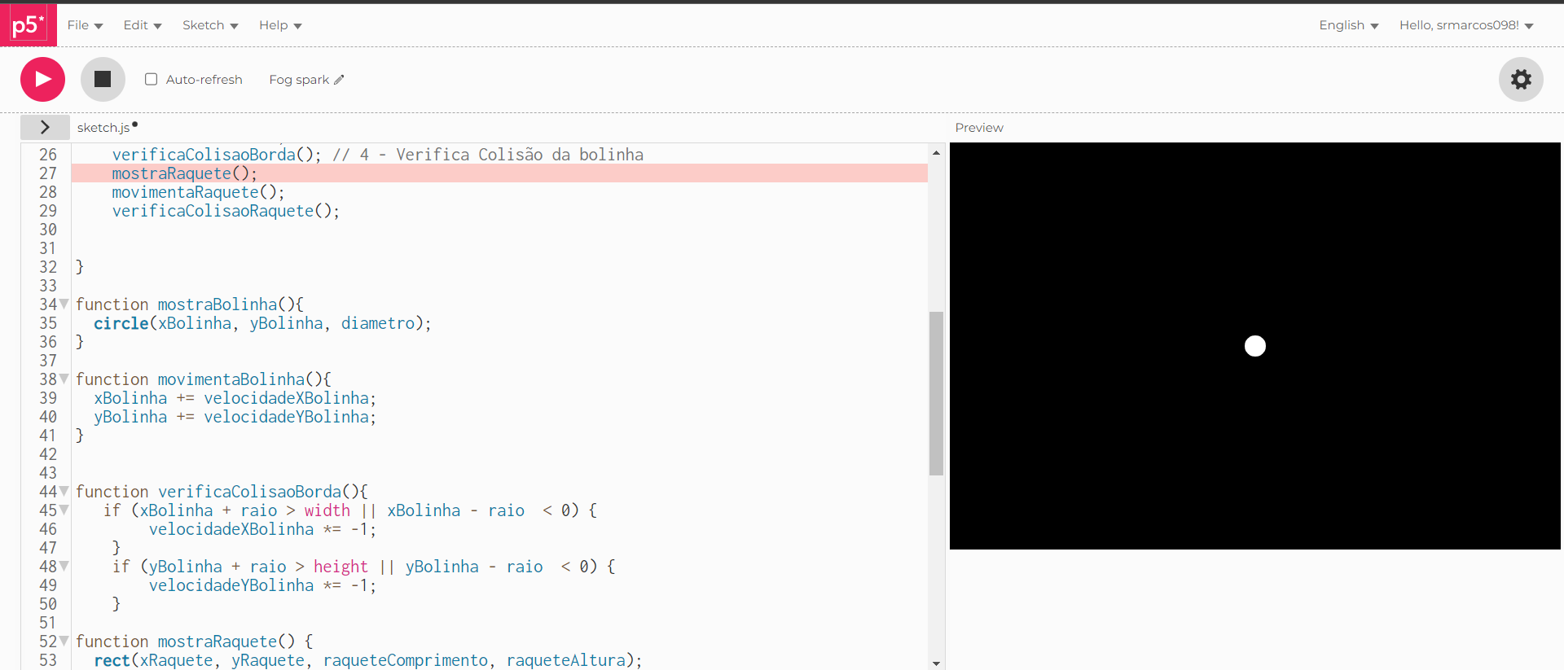Image resolution: width=1564 pixels, height=670 pixels.
Task: Open the settings gear
Action: [x=1521, y=79]
